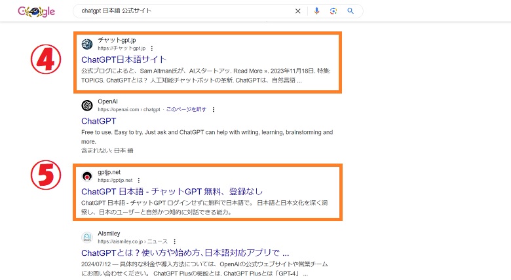Click the gptjp.net site name text
Screen dimensions: 511x280
pyautogui.click(x=109, y=172)
